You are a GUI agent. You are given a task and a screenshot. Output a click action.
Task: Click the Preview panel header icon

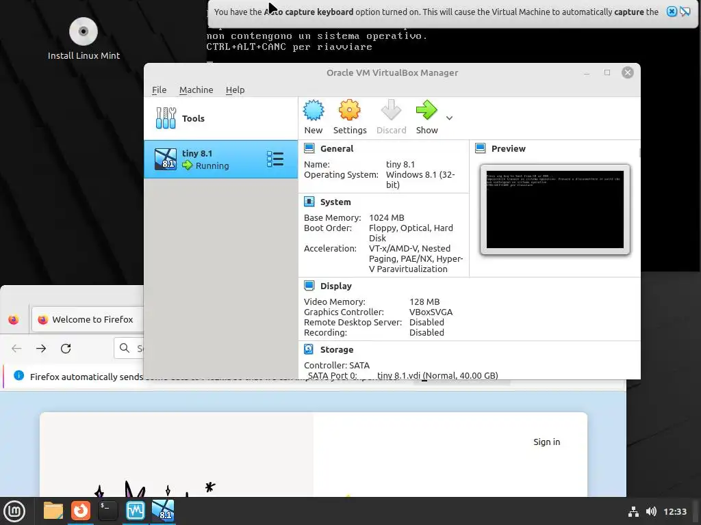(481, 148)
